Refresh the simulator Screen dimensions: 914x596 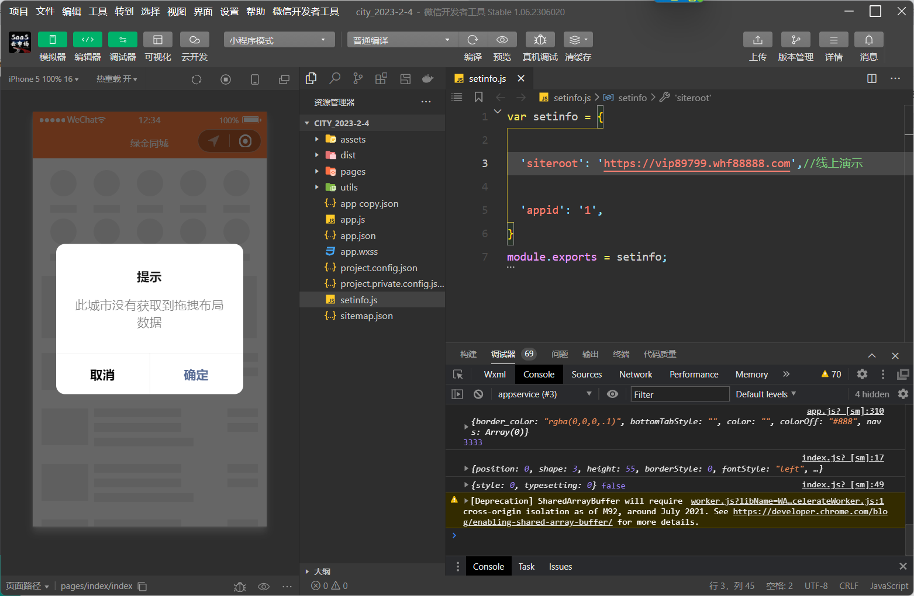click(x=196, y=79)
